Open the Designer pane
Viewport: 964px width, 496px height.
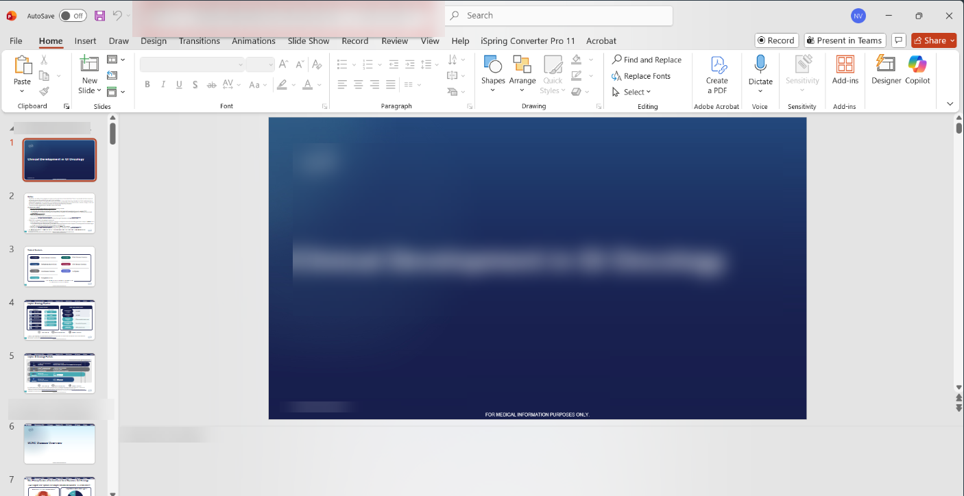tap(887, 70)
